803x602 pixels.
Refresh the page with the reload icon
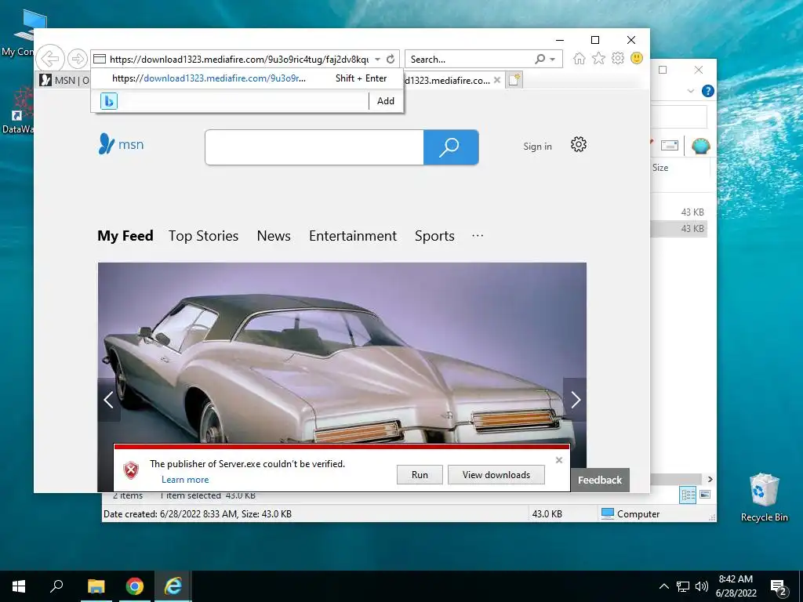coord(391,59)
